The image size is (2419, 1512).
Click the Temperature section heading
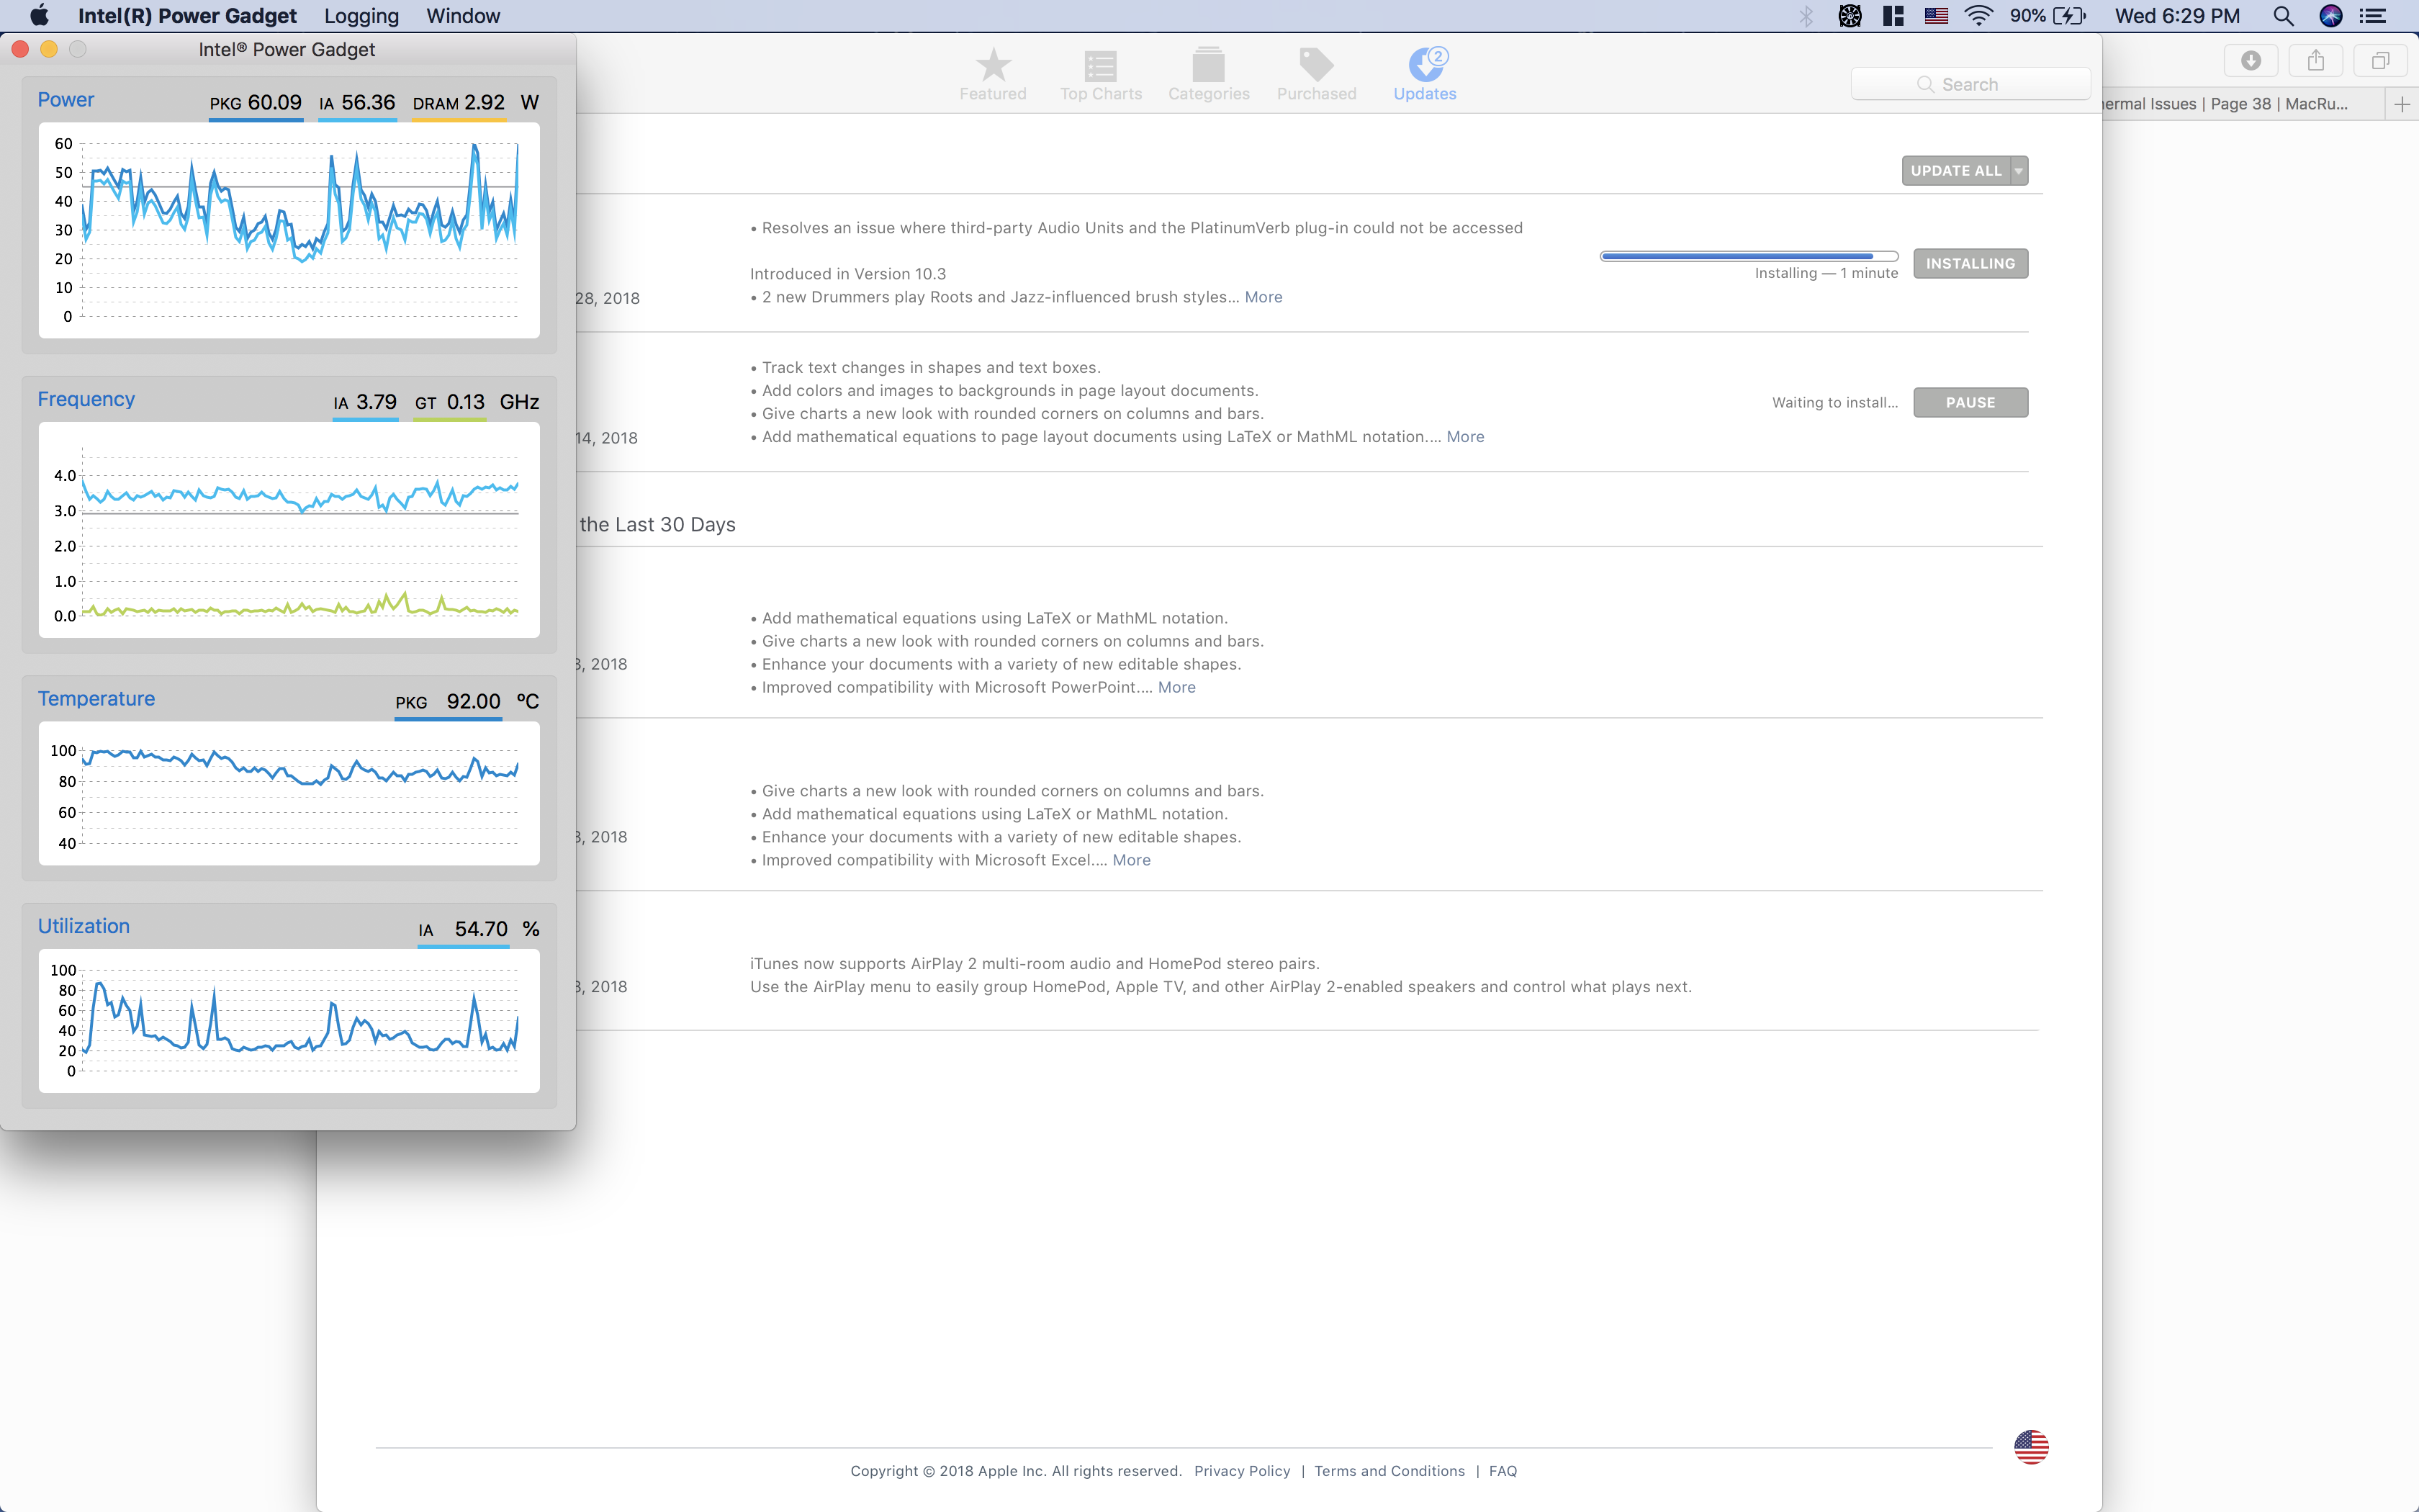point(96,699)
